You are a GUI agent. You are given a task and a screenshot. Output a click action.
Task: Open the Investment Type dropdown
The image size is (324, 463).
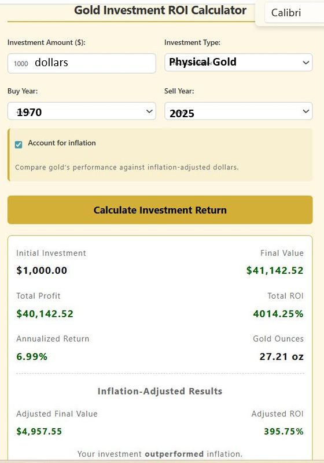tap(238, 62)
